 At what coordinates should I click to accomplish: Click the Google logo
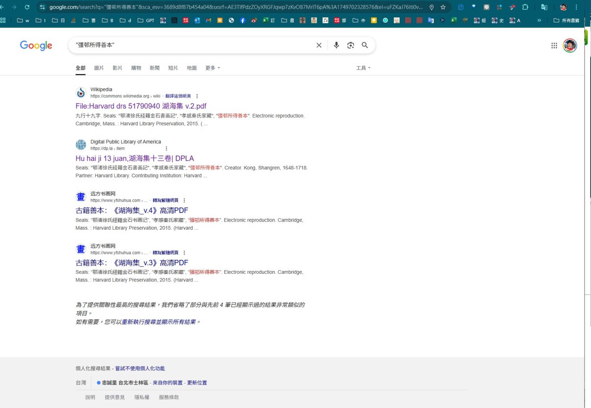point(36,46)
